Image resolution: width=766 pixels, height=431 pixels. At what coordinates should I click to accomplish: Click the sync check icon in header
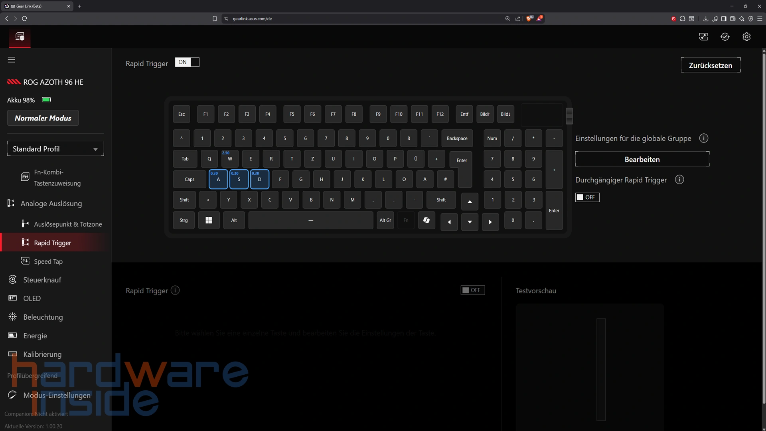725,37
